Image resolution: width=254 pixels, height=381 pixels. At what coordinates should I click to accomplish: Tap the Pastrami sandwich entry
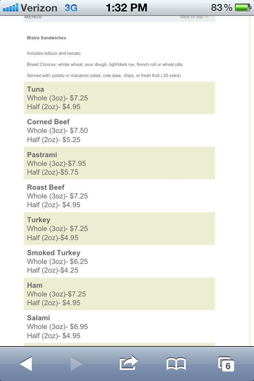click(119, 163)
